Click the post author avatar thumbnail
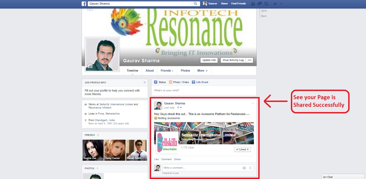 [158, 105]
